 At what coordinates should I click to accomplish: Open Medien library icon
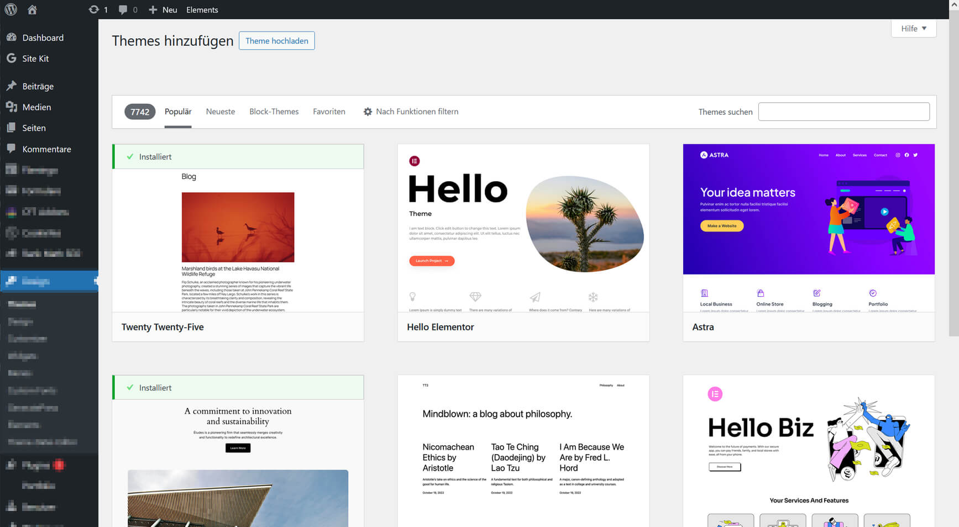(x=11, y=107)
